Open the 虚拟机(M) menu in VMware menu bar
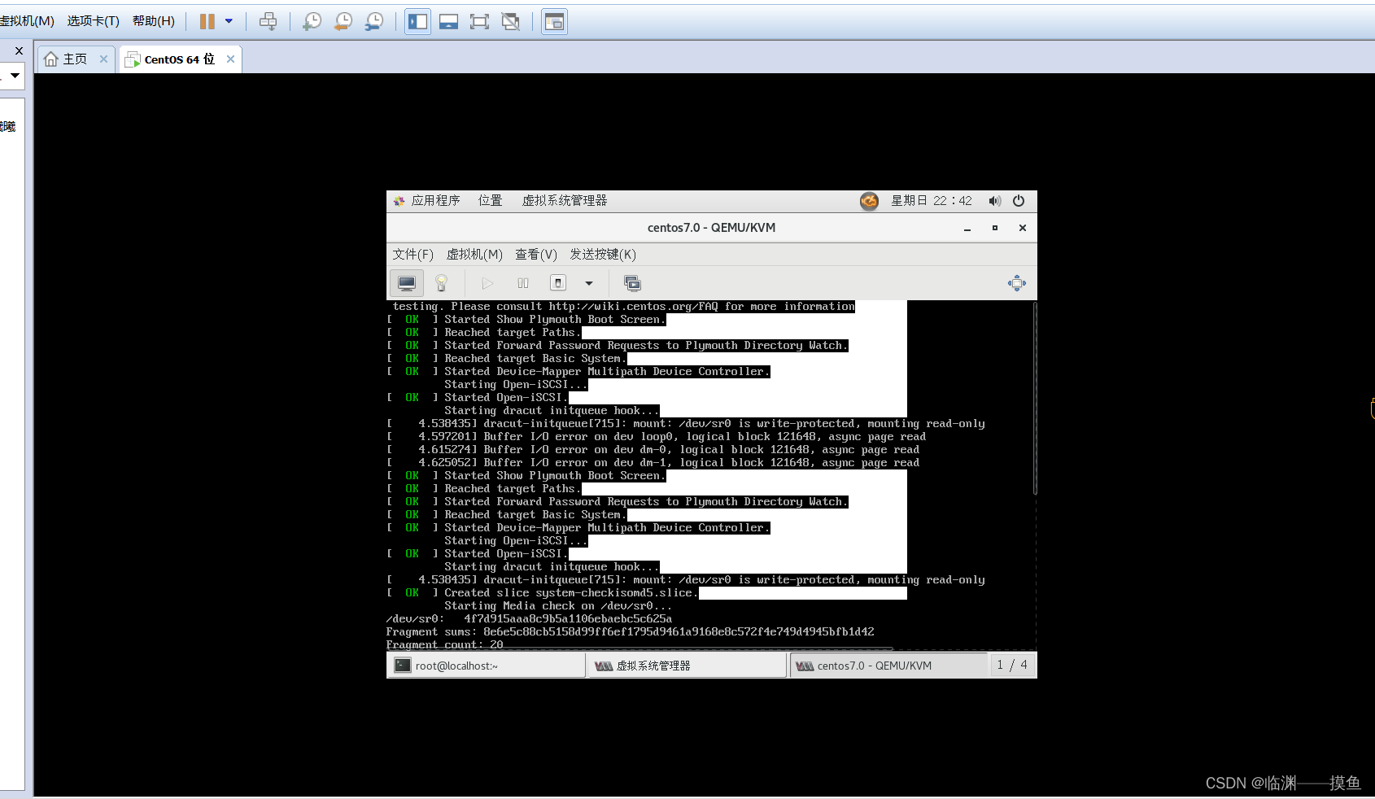 pyautogui.click(x=27, y=21)
